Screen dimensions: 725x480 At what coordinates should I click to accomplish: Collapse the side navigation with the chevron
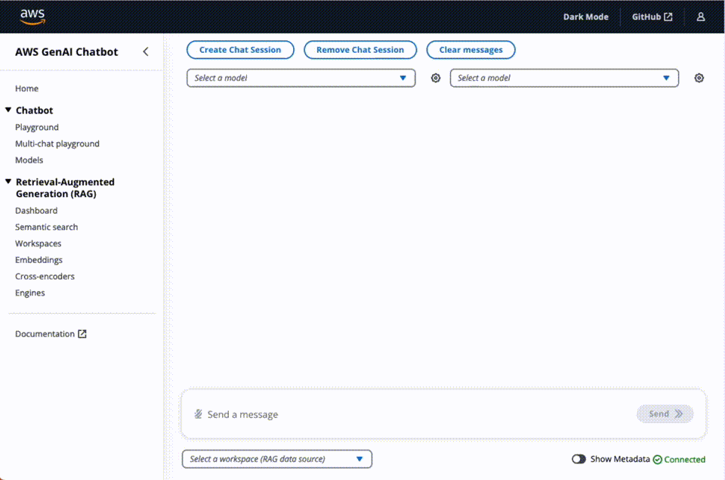tap(146, 52)
